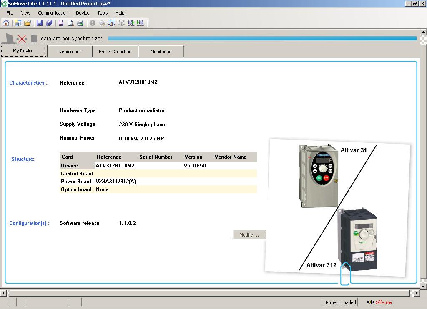Click the Save All multi-floppy icon
The height and width of the screenshot is (309, 427).
tap(49, 23)
